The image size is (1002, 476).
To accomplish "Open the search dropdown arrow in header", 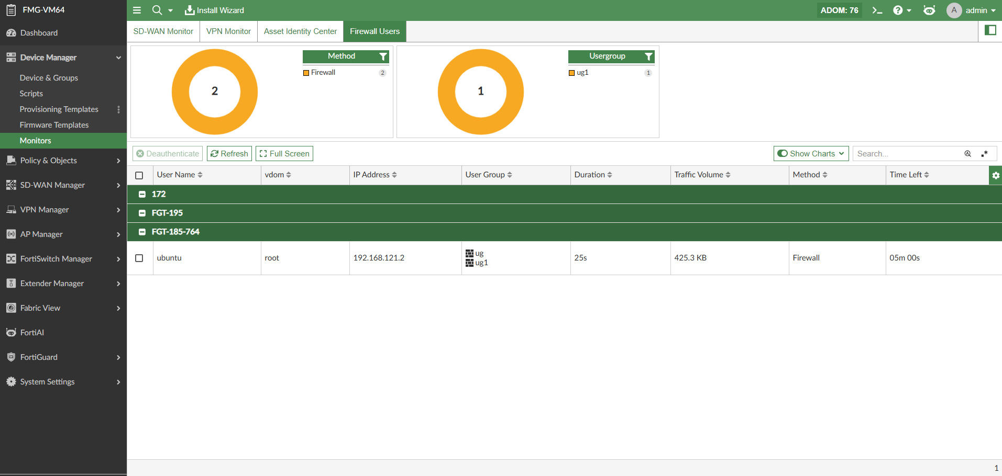I will coord(170,10).
